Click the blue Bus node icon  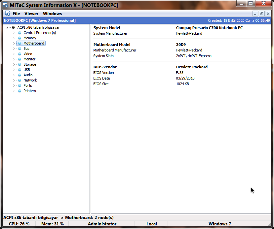click(x=20, y=49)
